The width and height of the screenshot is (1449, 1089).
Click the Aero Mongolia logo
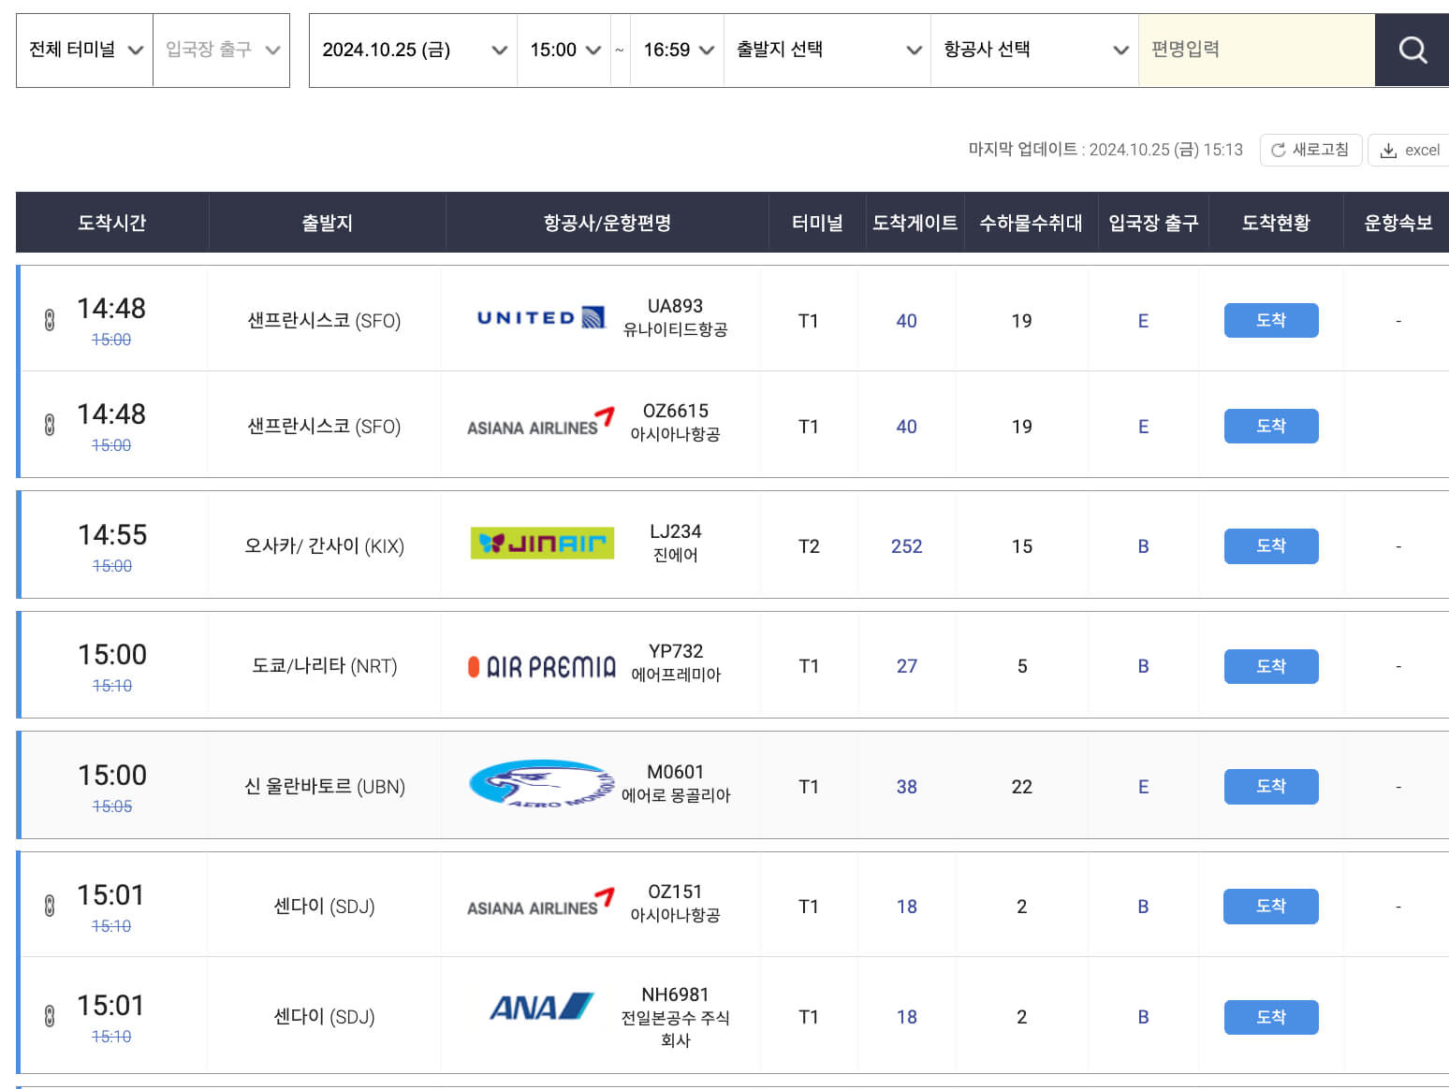(542, 784)
